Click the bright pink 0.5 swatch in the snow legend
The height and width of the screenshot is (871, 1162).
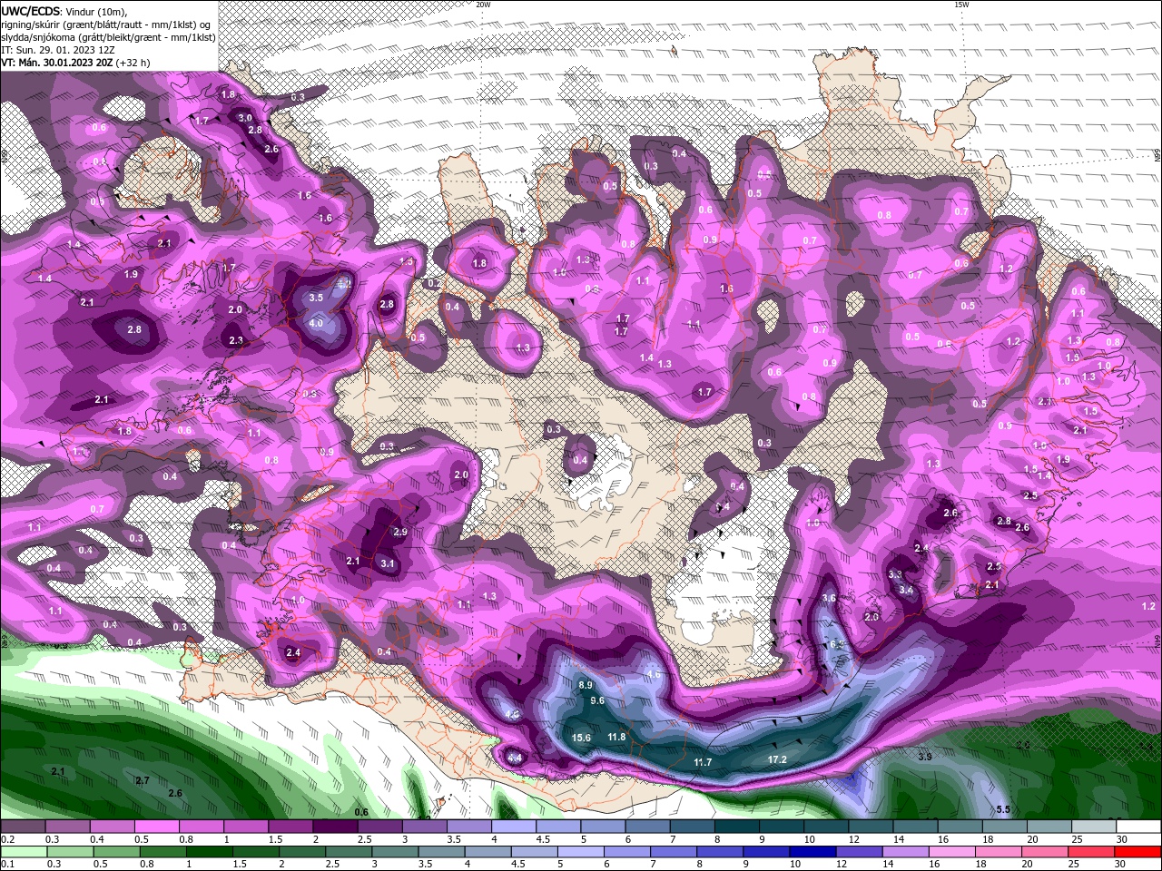click(x=156, y=827)
